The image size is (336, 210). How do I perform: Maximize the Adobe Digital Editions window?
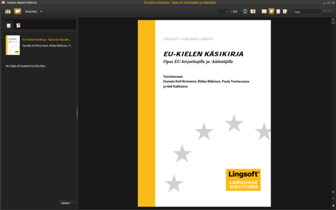[329, 2]
